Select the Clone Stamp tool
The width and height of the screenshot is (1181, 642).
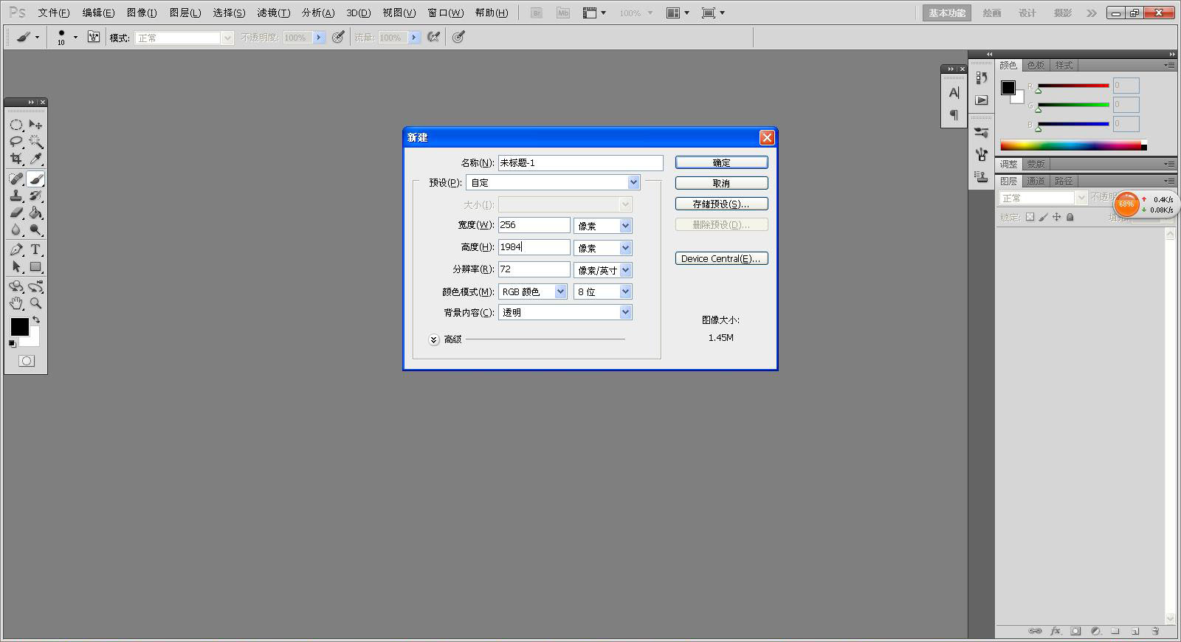[16, 196]
